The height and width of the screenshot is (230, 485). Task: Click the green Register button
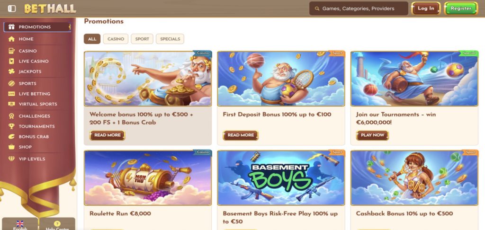pyautogui.click(x=461, y=9)
